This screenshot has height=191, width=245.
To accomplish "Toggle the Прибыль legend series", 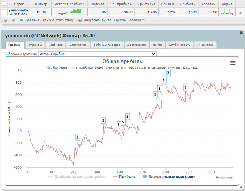I will (x=124, y=177).
